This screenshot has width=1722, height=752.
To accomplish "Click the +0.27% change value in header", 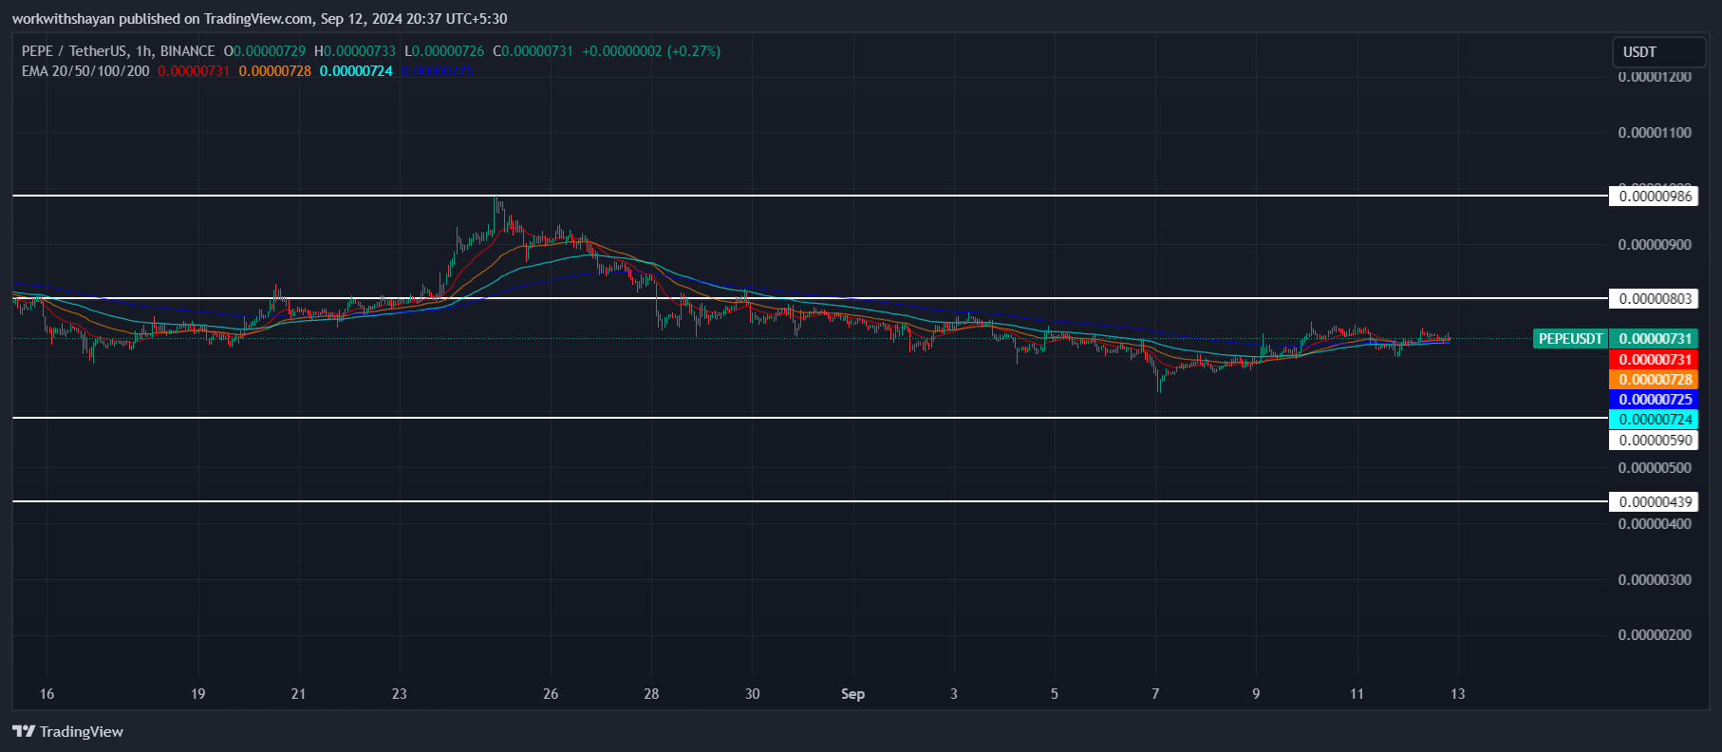I will tap(694, 51).
